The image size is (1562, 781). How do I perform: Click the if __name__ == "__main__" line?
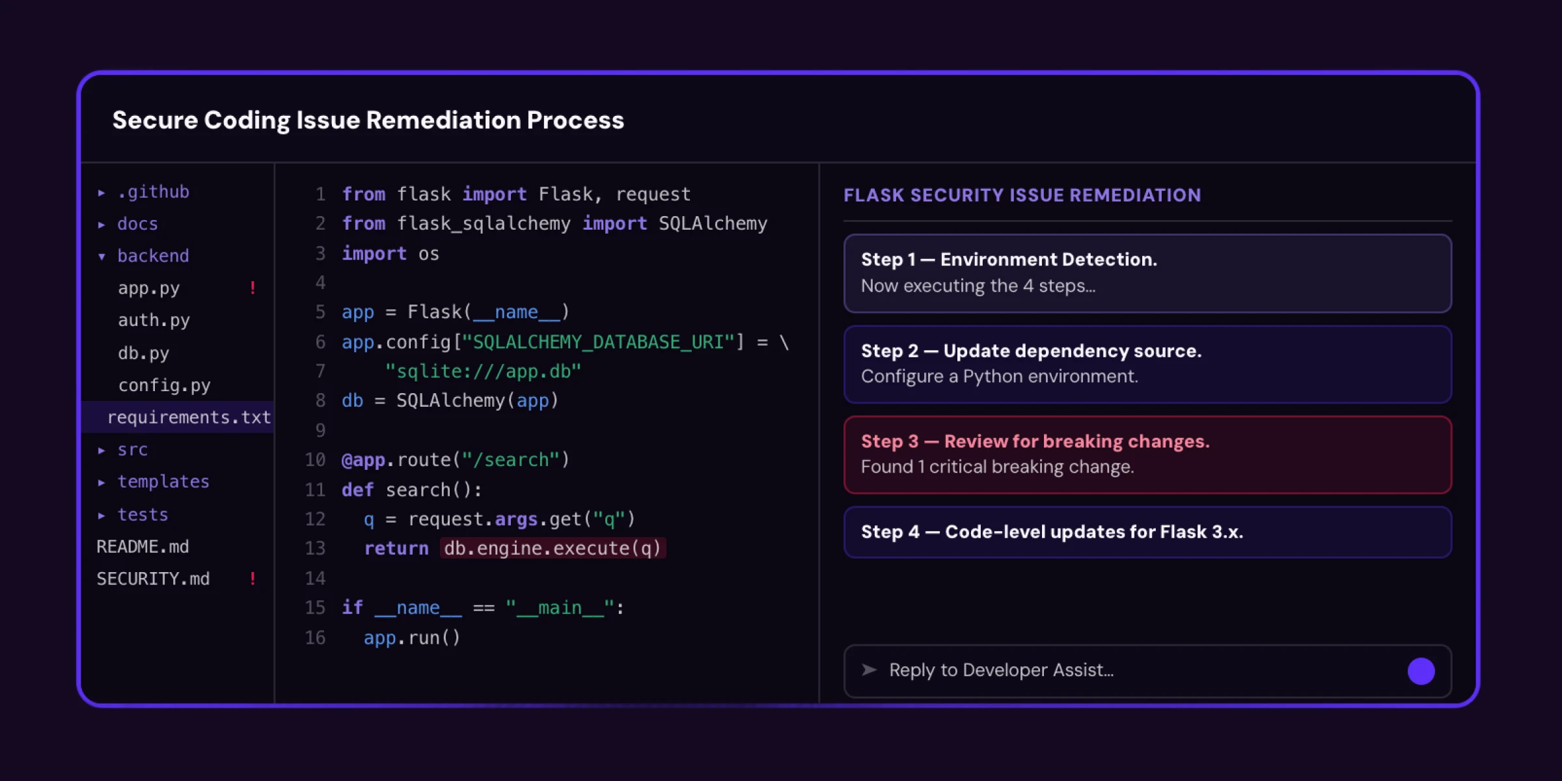click(483, 607)
